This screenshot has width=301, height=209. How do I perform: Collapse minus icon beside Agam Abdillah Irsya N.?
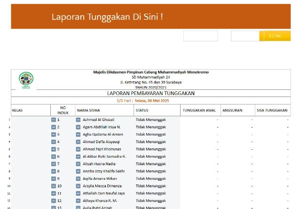[78, 127]
